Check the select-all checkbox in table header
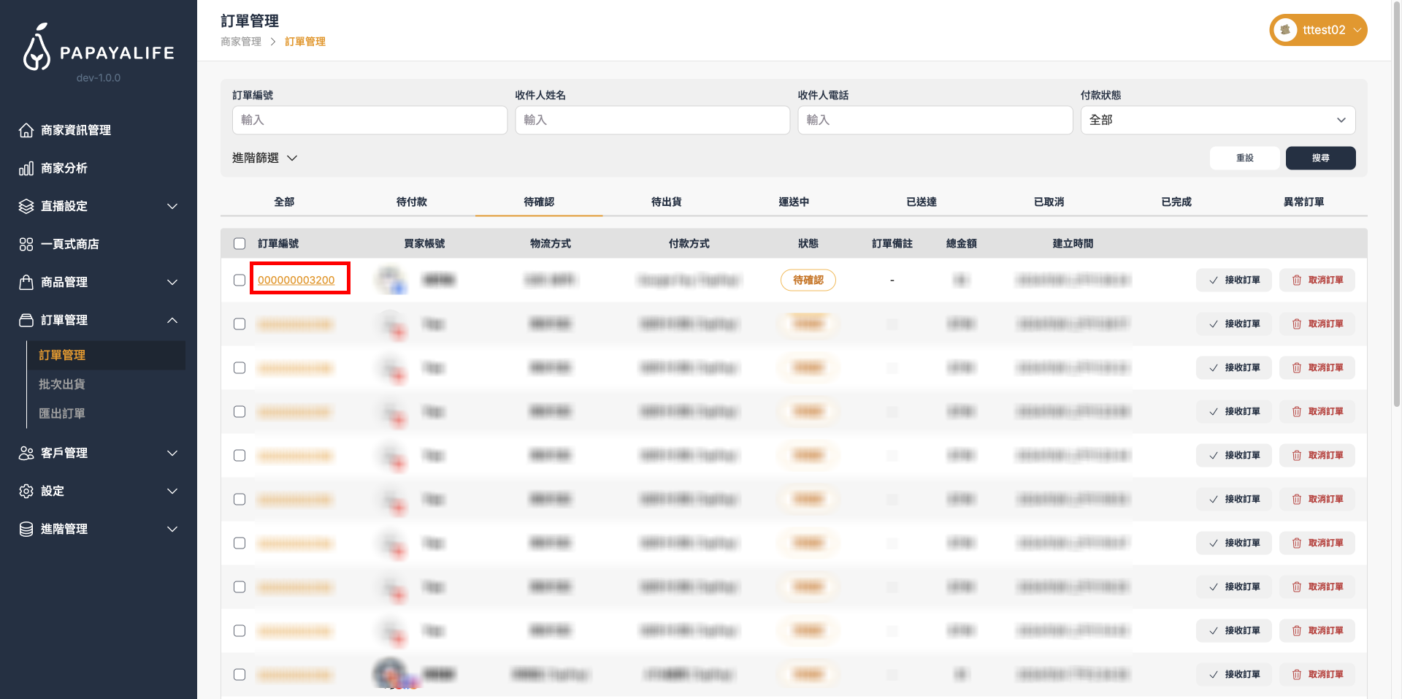The height and width of the screenshot is (699, 1402). click(x=240, y=243)
